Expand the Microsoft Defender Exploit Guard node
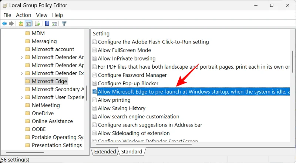296x163 pixels. (22, 73)
